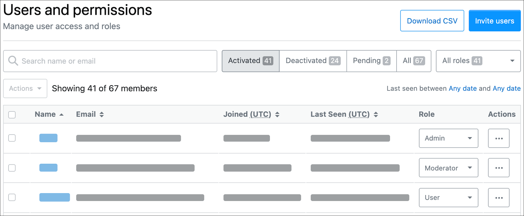
Task: Sort users by Email column
Action: [x=102, y=114]
